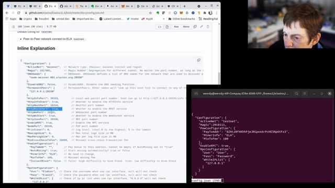Open the houdini bookmarks folder
The width and height of the screenshot is (335, 188).
pyautogui.click(x=42, y=19)
